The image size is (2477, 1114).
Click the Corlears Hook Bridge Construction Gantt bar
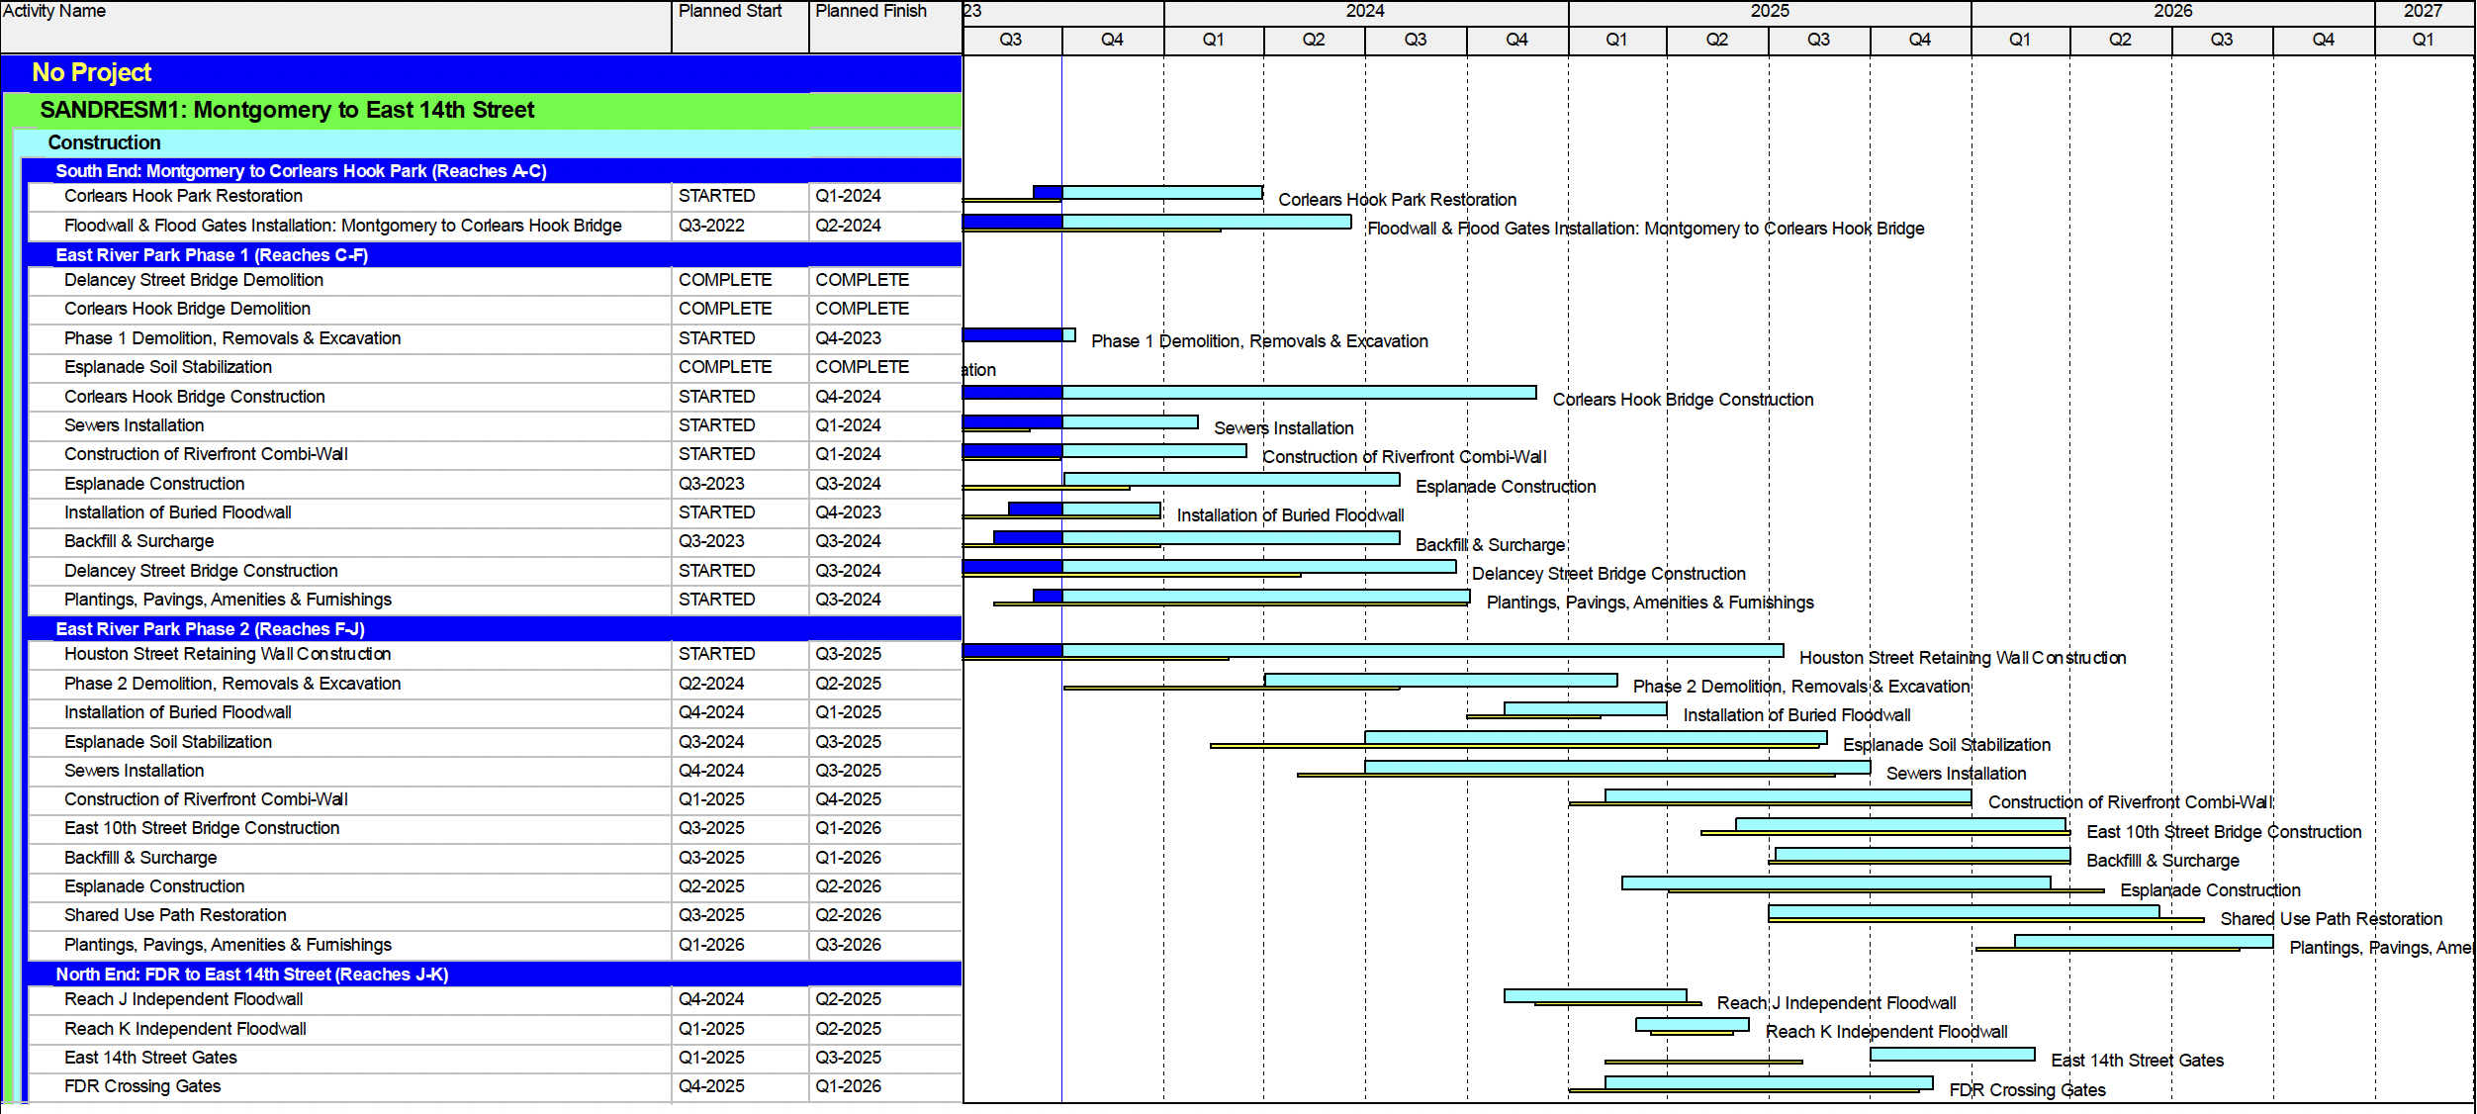1249,393
